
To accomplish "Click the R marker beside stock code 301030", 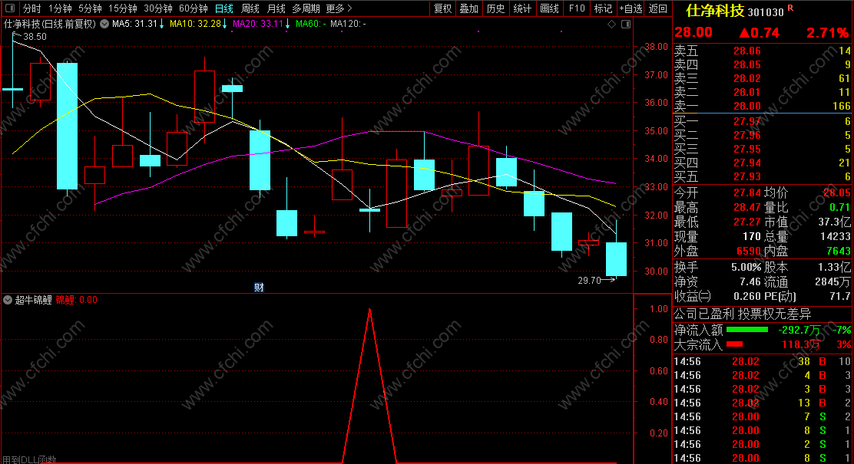I will coord(790,8).
